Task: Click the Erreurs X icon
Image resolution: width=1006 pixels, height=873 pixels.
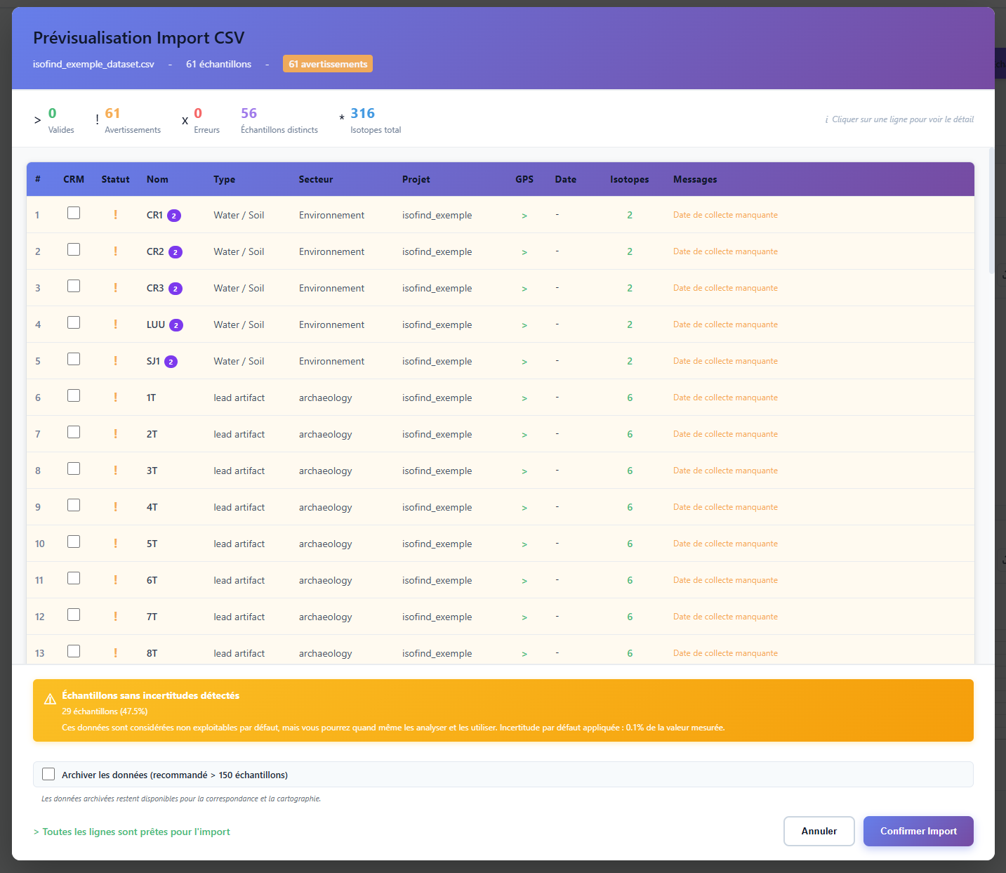Action: [x=185, y=120]
